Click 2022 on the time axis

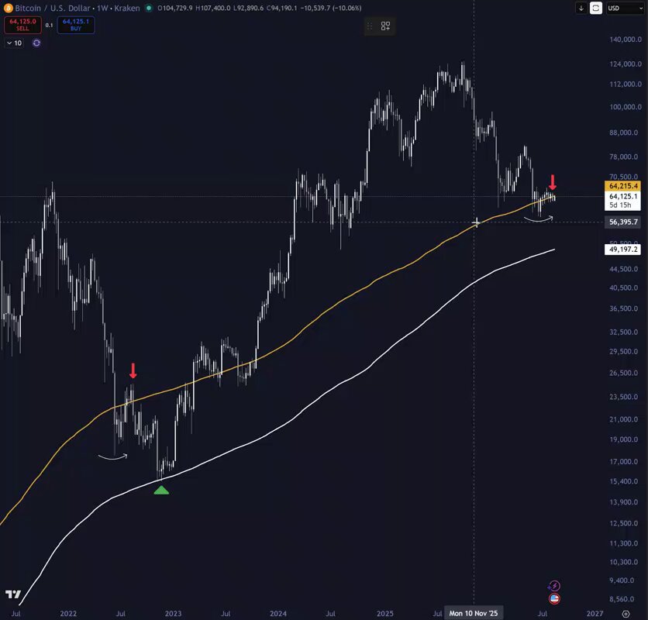tap(68, 613)
